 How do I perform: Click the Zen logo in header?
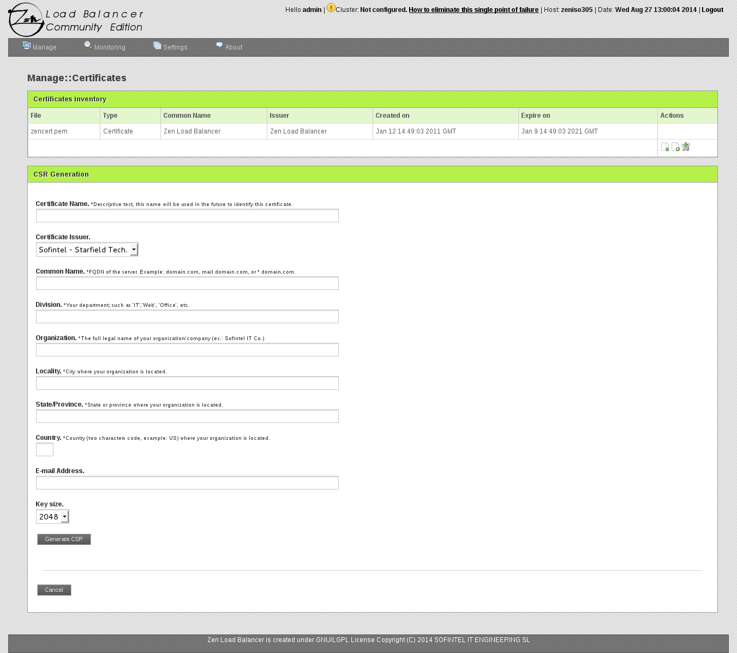point(26,20)
